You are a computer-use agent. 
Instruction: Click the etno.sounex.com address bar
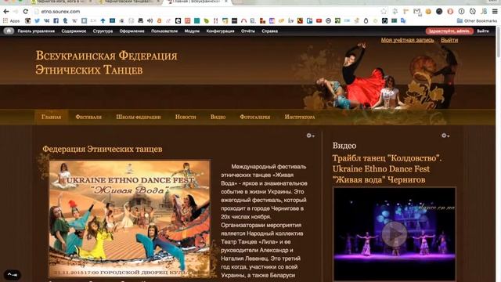click(x=207, y=12)
